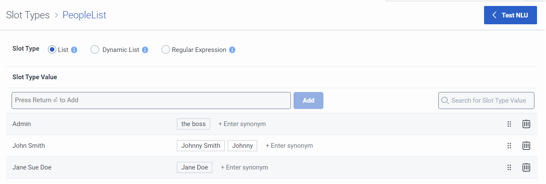546x184 pixels.
Task: Go back to Slot Types breadcrumb
Action: coord(28,15)
